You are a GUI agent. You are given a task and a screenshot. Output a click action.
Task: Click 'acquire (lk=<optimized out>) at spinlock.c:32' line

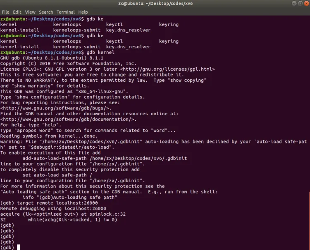click(63, 214)
